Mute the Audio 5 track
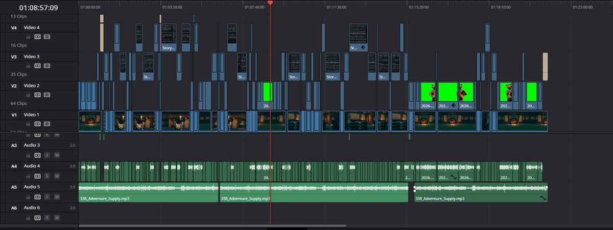Viewport: 613px width, 230px height. pyautogui.click(x=57, y=196)
